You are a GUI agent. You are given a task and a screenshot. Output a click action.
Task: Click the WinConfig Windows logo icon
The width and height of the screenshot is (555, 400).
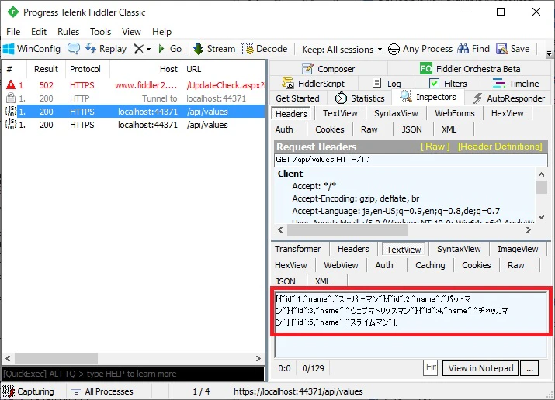point(9,49)
